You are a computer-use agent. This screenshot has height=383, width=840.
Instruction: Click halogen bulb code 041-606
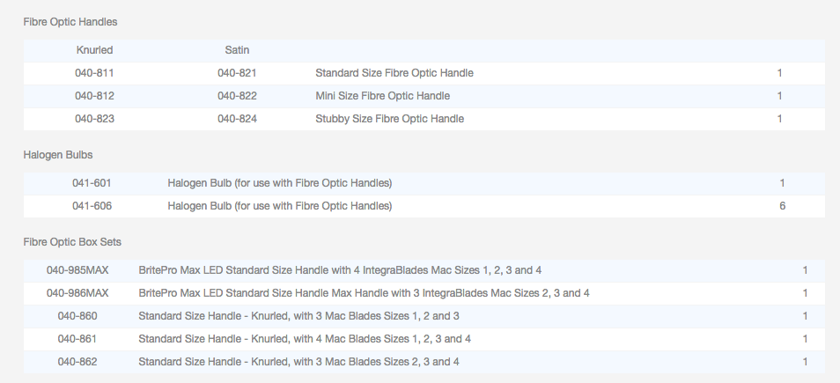pos(92,206)
